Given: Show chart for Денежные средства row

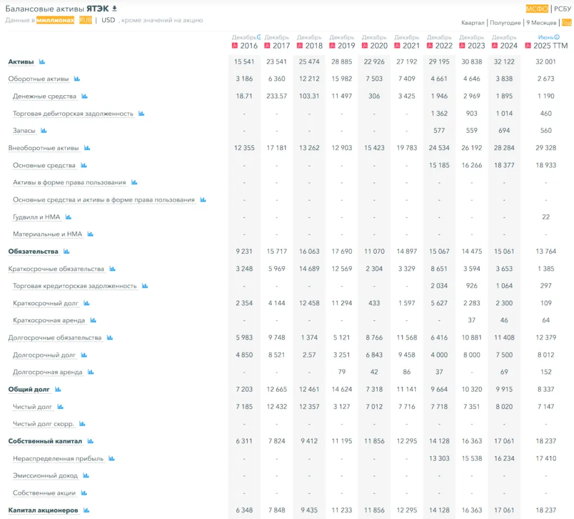Looking at the screenshot, I should point(85,96).
